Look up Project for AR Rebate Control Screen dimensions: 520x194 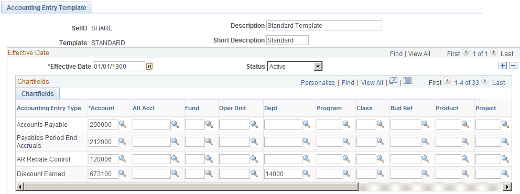(505, 159)
